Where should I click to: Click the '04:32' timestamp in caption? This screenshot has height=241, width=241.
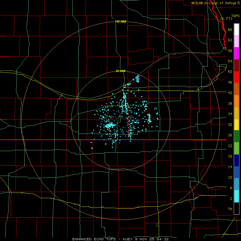coord(163,239)
